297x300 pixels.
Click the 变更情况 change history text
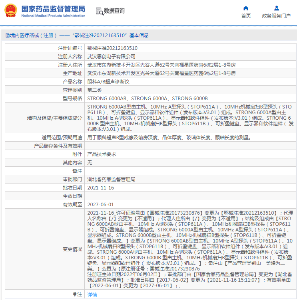pos(190,249)
